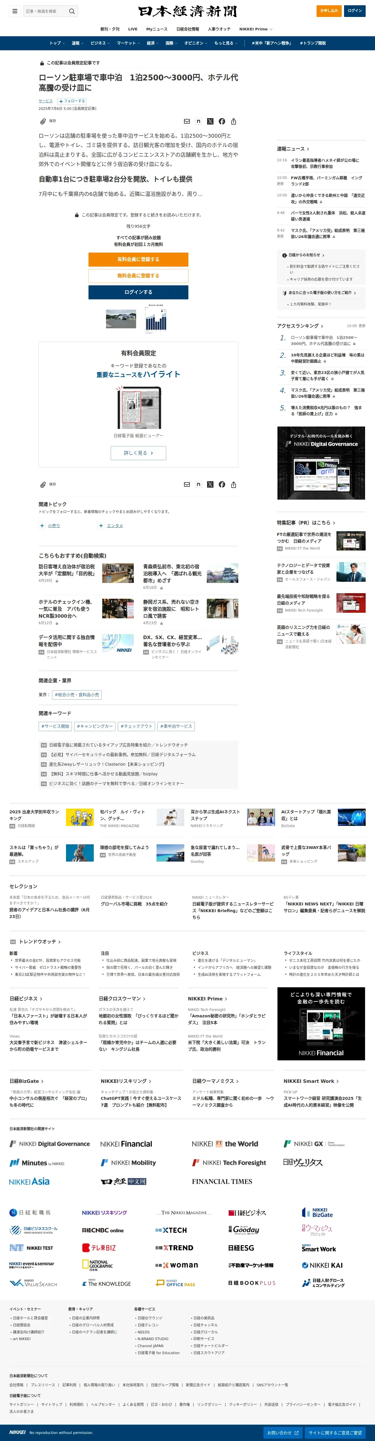Viewport: 375px width, 1441px height.
Task: Open NIKKEI Asia logo link
Action: click(29, 1181)
